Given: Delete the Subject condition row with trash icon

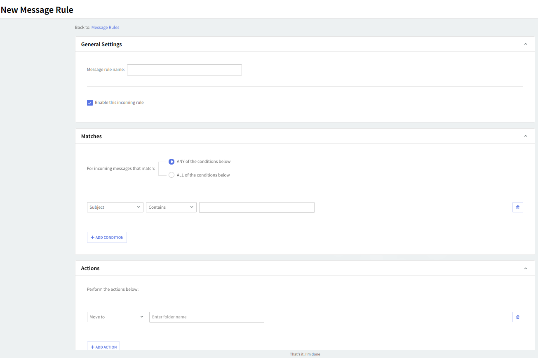Looking at the screenshot, I should click(517, 207).
